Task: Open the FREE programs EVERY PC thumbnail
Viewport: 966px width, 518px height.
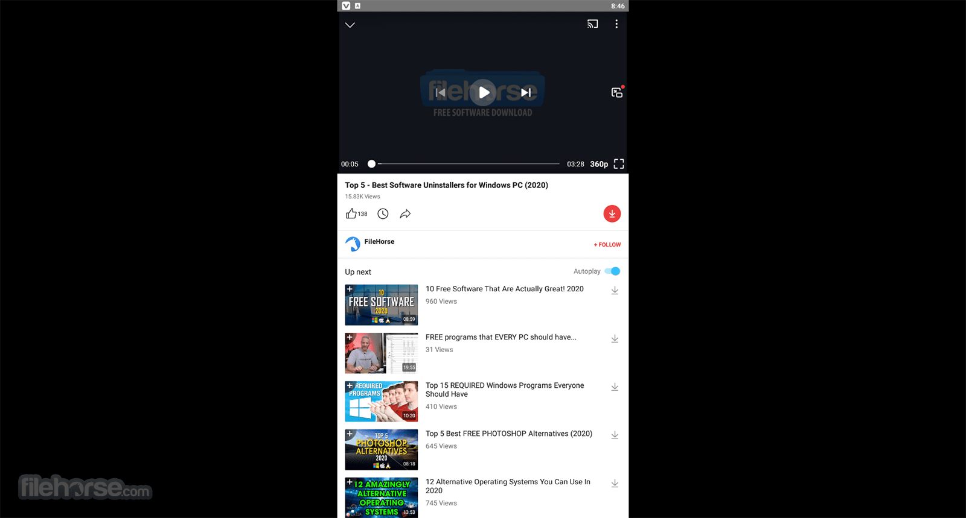Action: pos(382,353)
